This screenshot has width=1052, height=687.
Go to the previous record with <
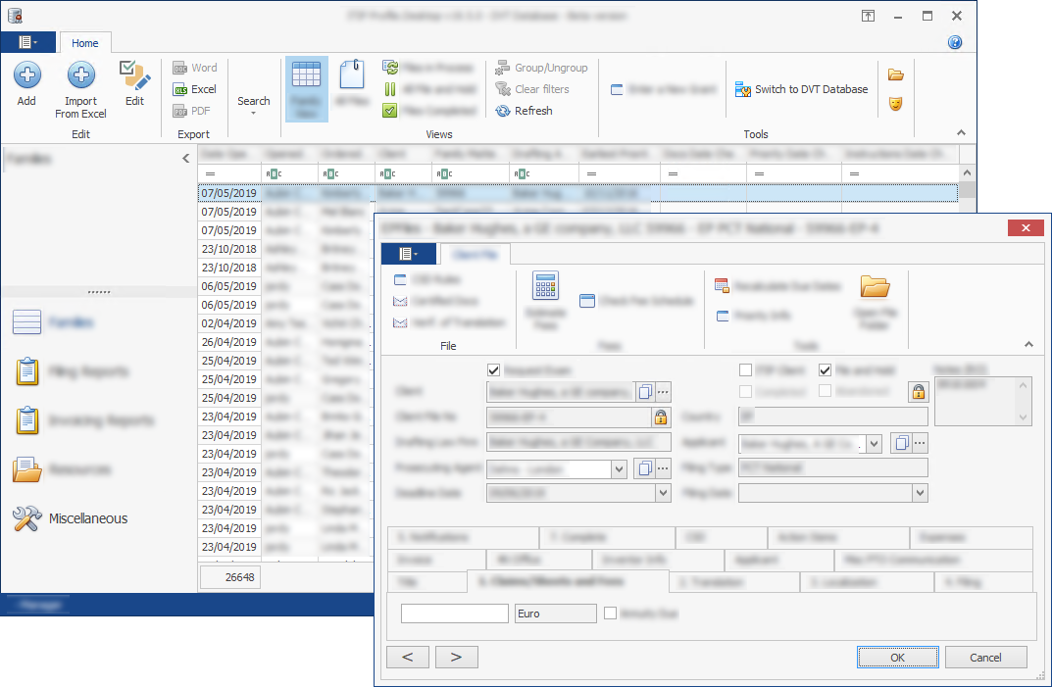pos(408,657)
